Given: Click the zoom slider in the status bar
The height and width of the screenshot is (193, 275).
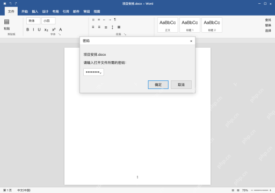Looking at the screenshot, I should pos(261,190).
